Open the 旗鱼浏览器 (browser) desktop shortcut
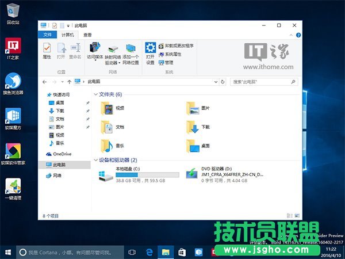The height and width of the screenshot is (259, 345). click(13, 83)
